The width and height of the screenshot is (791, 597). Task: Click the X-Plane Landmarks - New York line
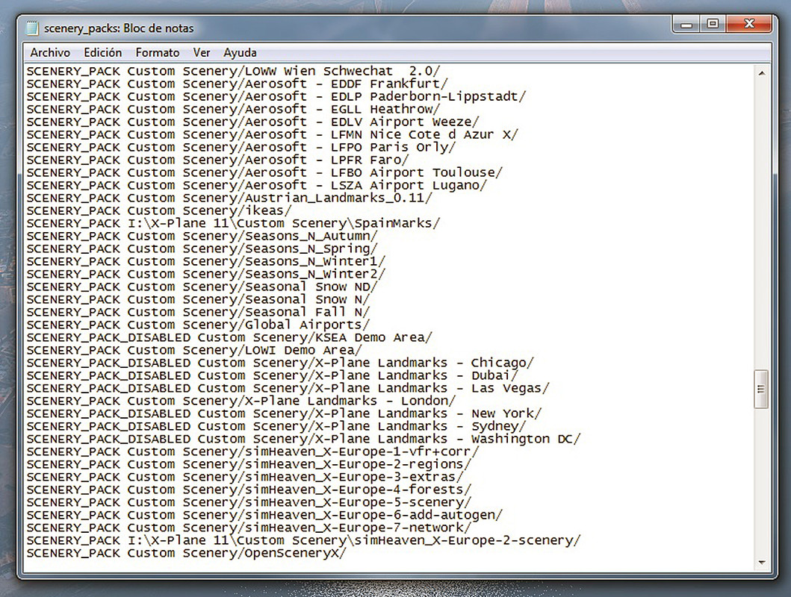[284, 413]
